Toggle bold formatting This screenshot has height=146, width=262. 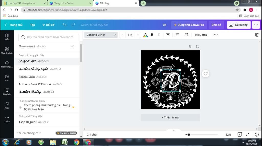152,35
